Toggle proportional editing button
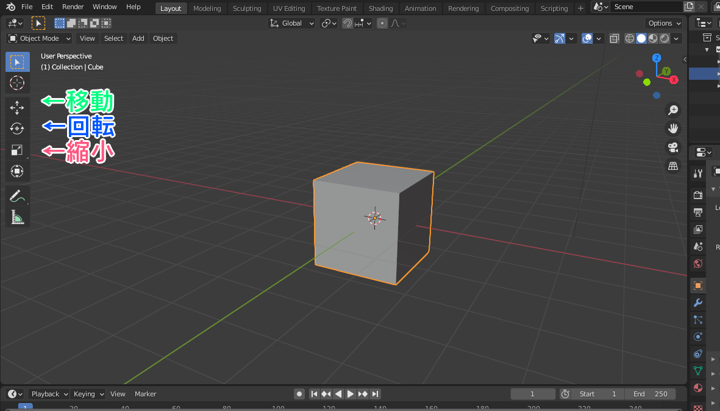Screen dimensions: 720x411 [x=382, y=23]
